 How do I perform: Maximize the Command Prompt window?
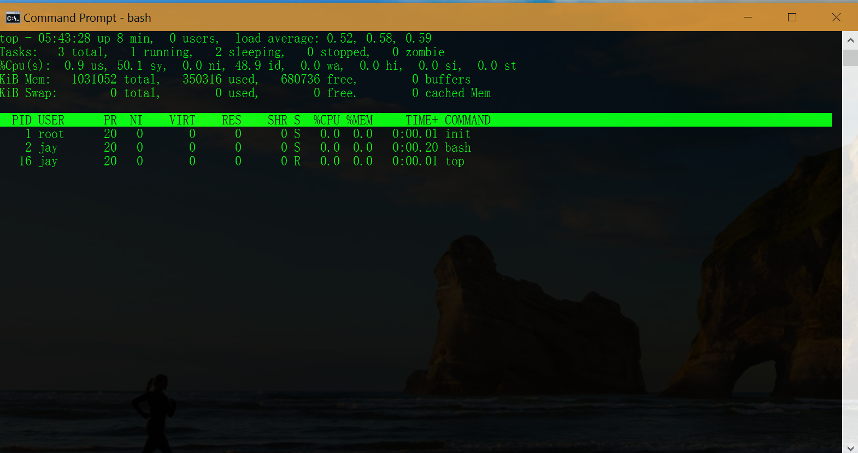point(792,17)
